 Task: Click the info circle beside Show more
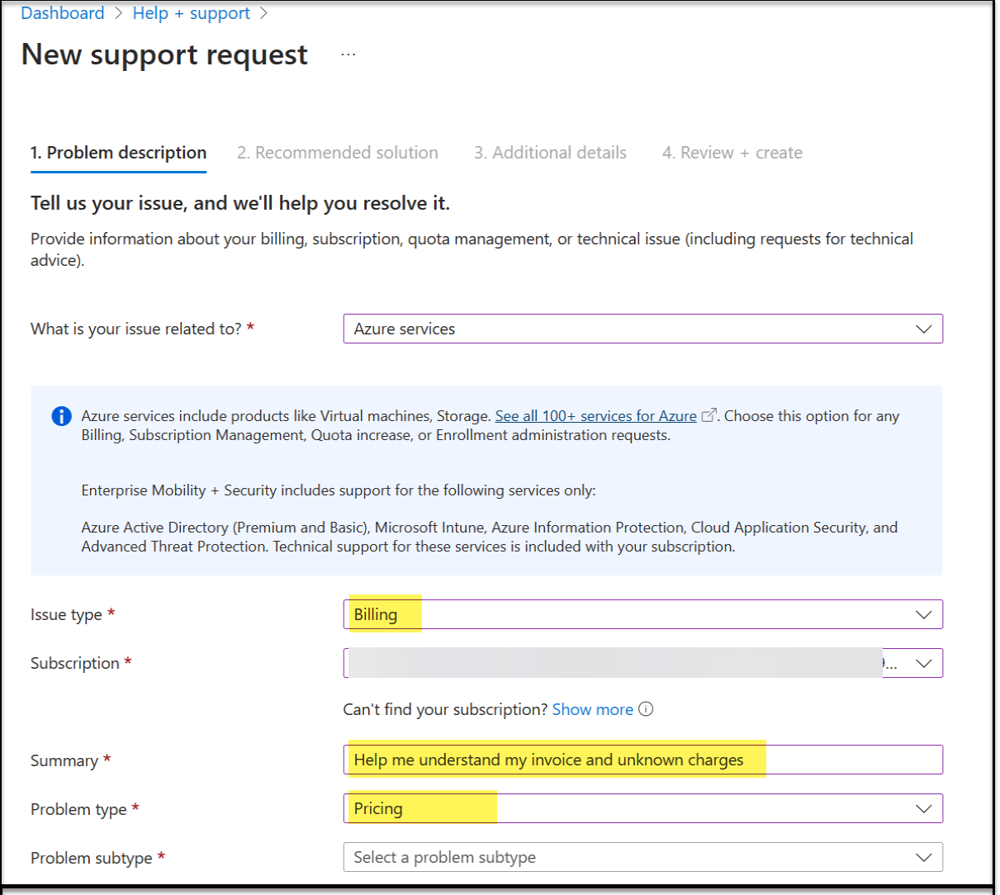(x=647, y=709)
